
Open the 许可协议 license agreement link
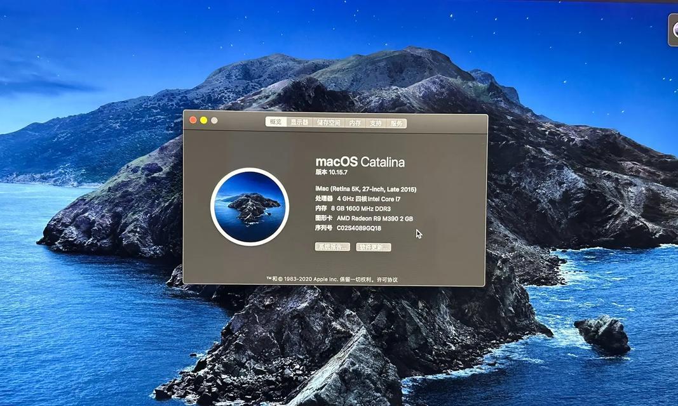tap(387, 280)
